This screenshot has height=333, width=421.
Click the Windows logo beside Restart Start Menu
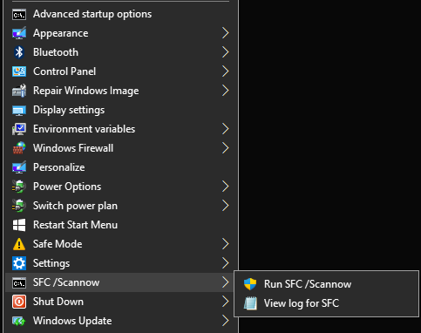(x=19, y=225)
